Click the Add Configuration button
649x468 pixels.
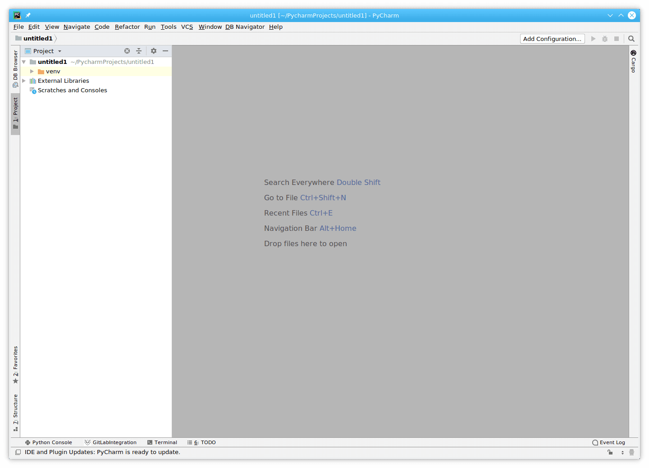(552, 39)
